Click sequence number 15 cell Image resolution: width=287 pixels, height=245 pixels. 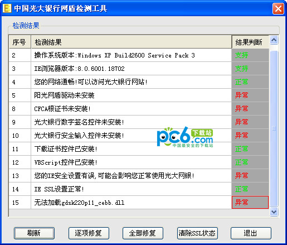coord(20,203)
